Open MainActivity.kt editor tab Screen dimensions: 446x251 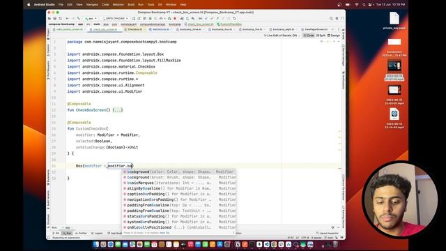pos(161,29)
